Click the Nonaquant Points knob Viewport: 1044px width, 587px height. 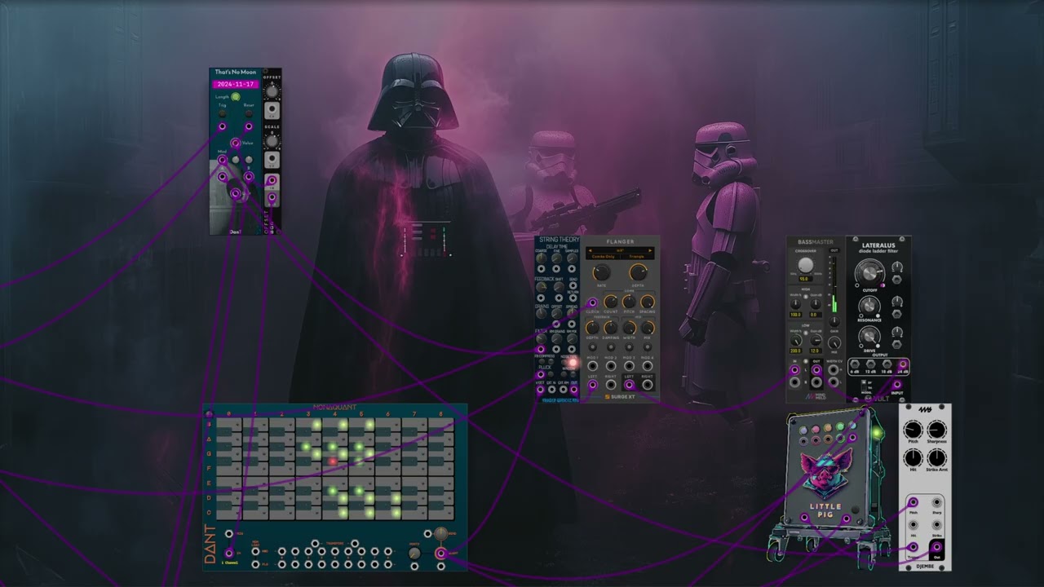click(414, 553)
